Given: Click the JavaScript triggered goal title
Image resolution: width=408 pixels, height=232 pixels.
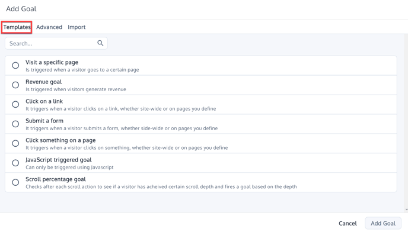Looking at the screenshot, I should pos(59,160).
